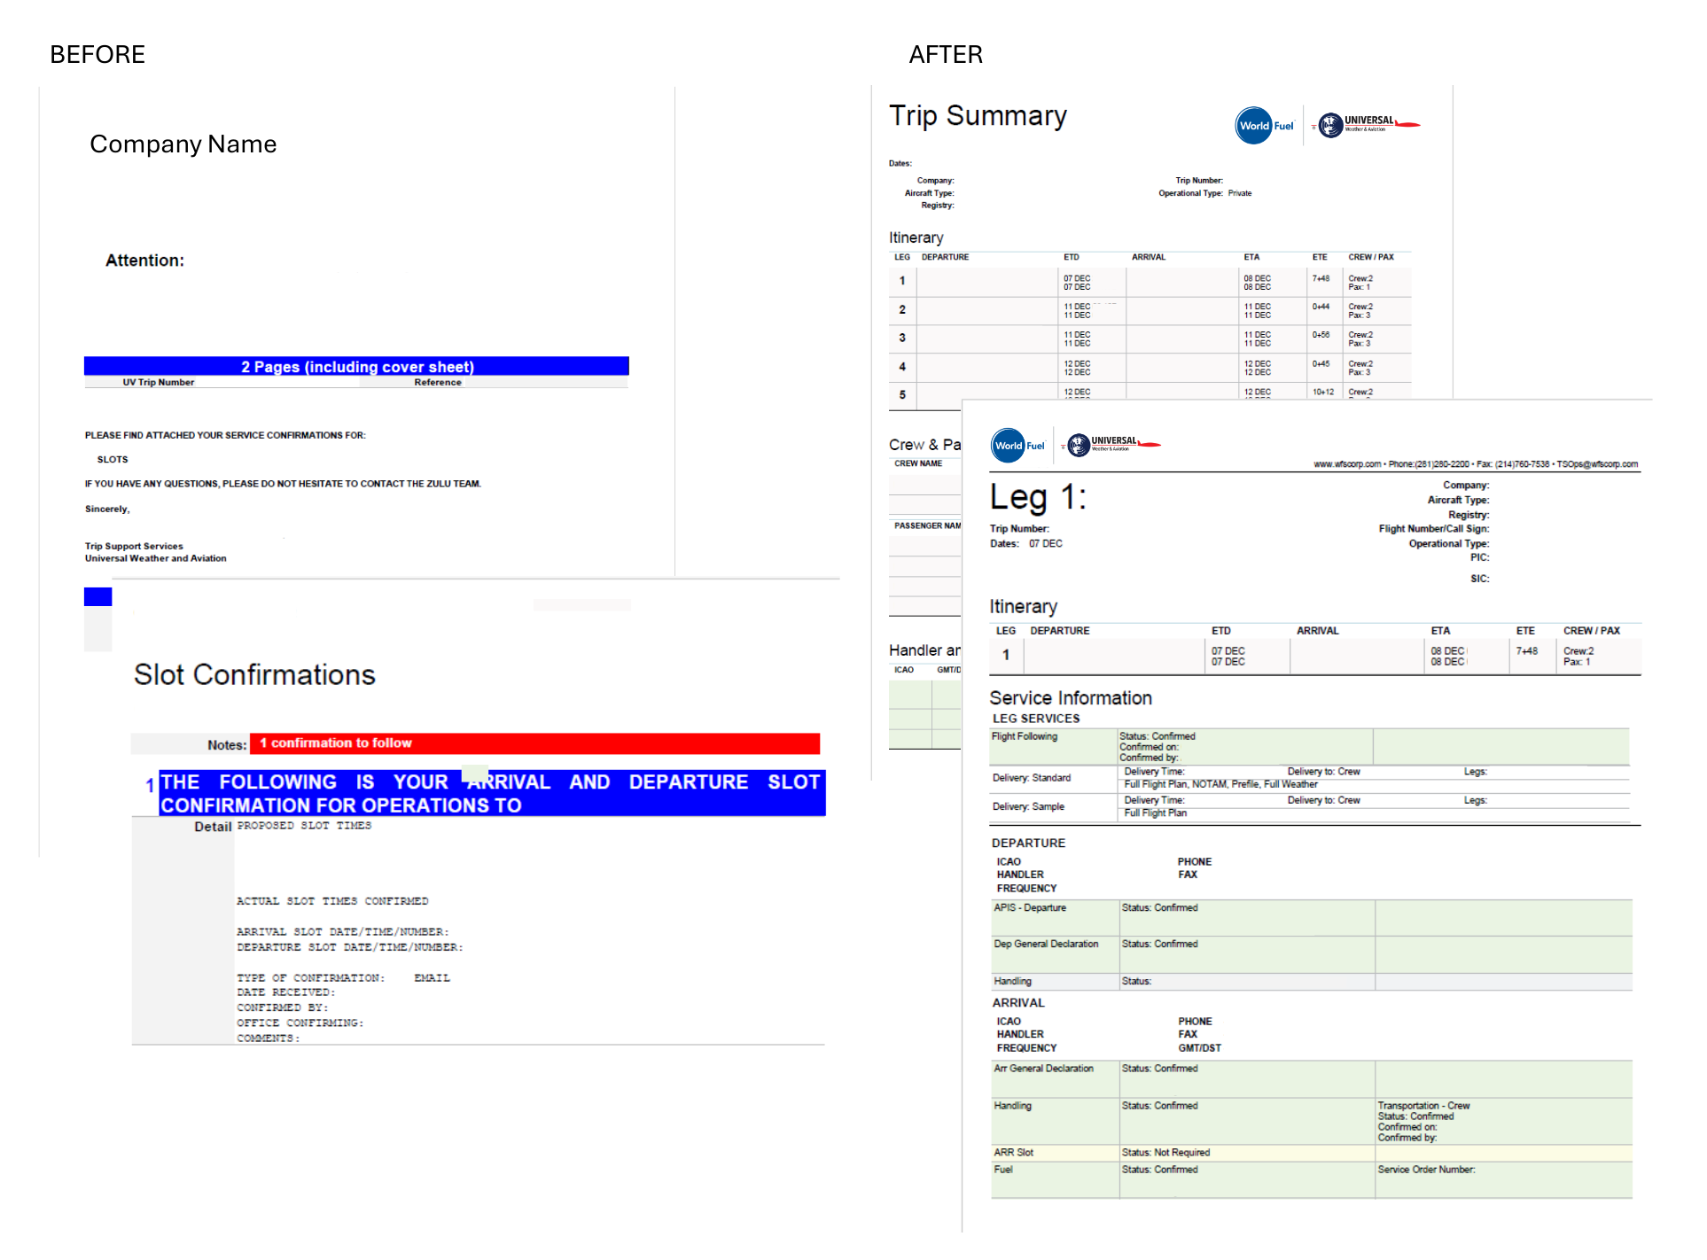Click the Universal Weather and Aviation signature line
Image resolution: width=1707 pixels, height=1260 pixels.
tap(156, 559)
